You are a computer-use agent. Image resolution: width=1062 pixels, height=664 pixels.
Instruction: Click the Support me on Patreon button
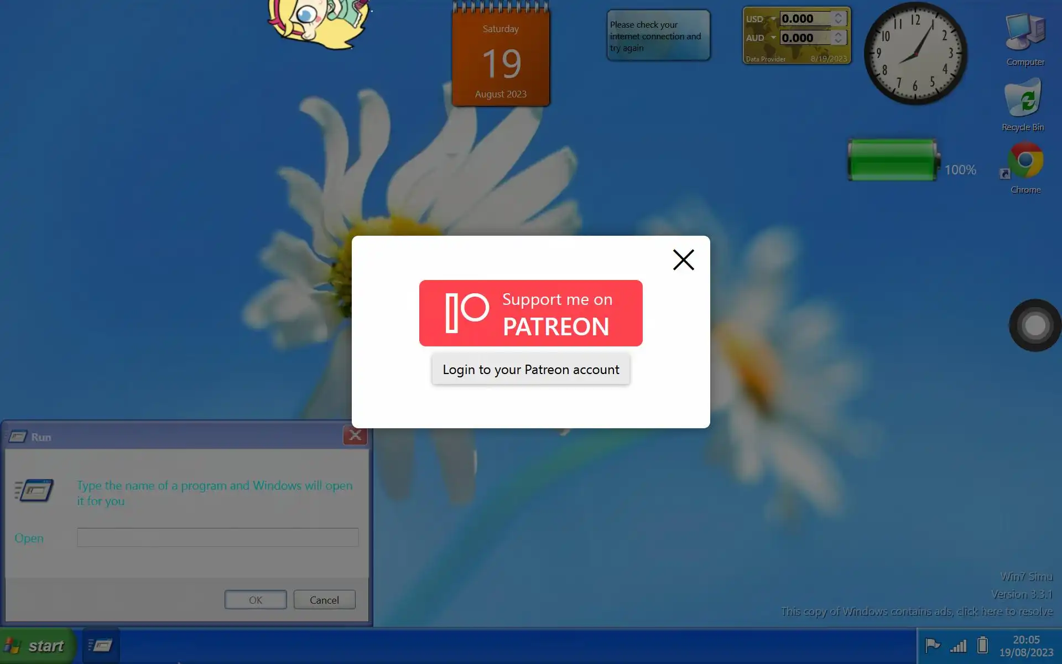click(x=530, y=313)
